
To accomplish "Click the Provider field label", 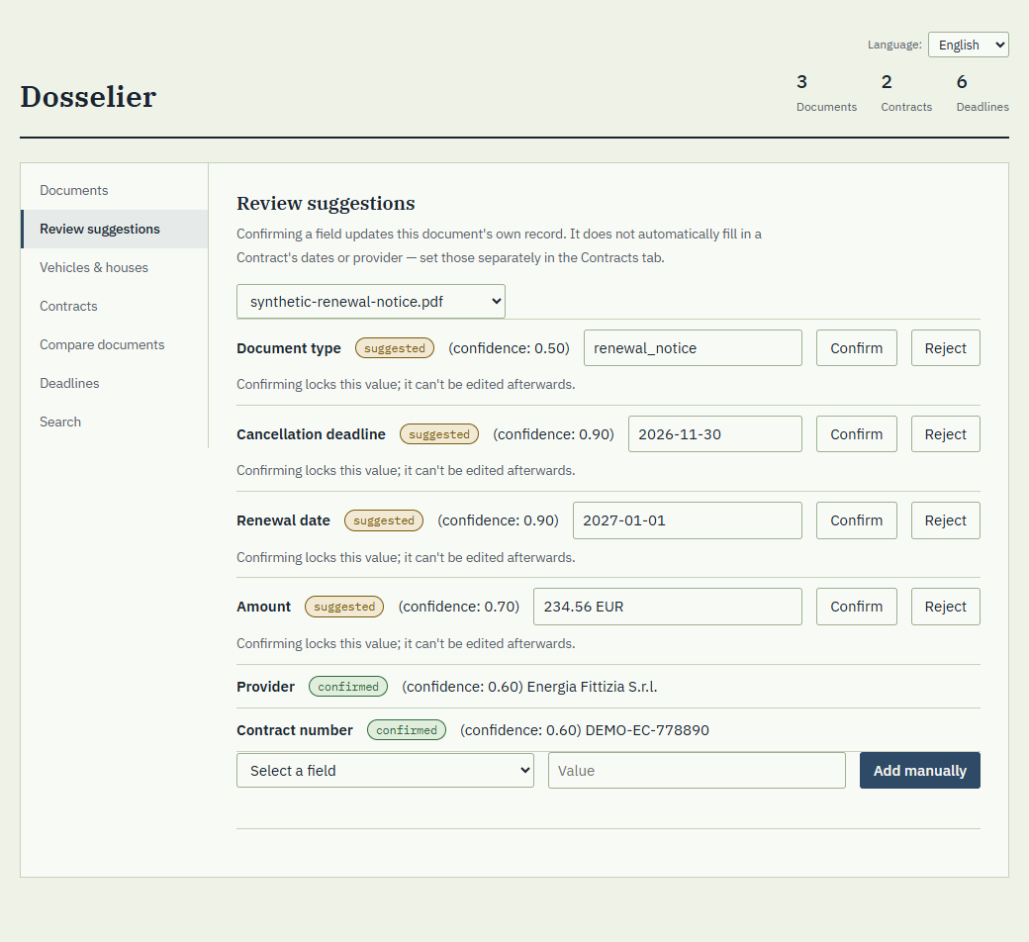I will [266, 687].
